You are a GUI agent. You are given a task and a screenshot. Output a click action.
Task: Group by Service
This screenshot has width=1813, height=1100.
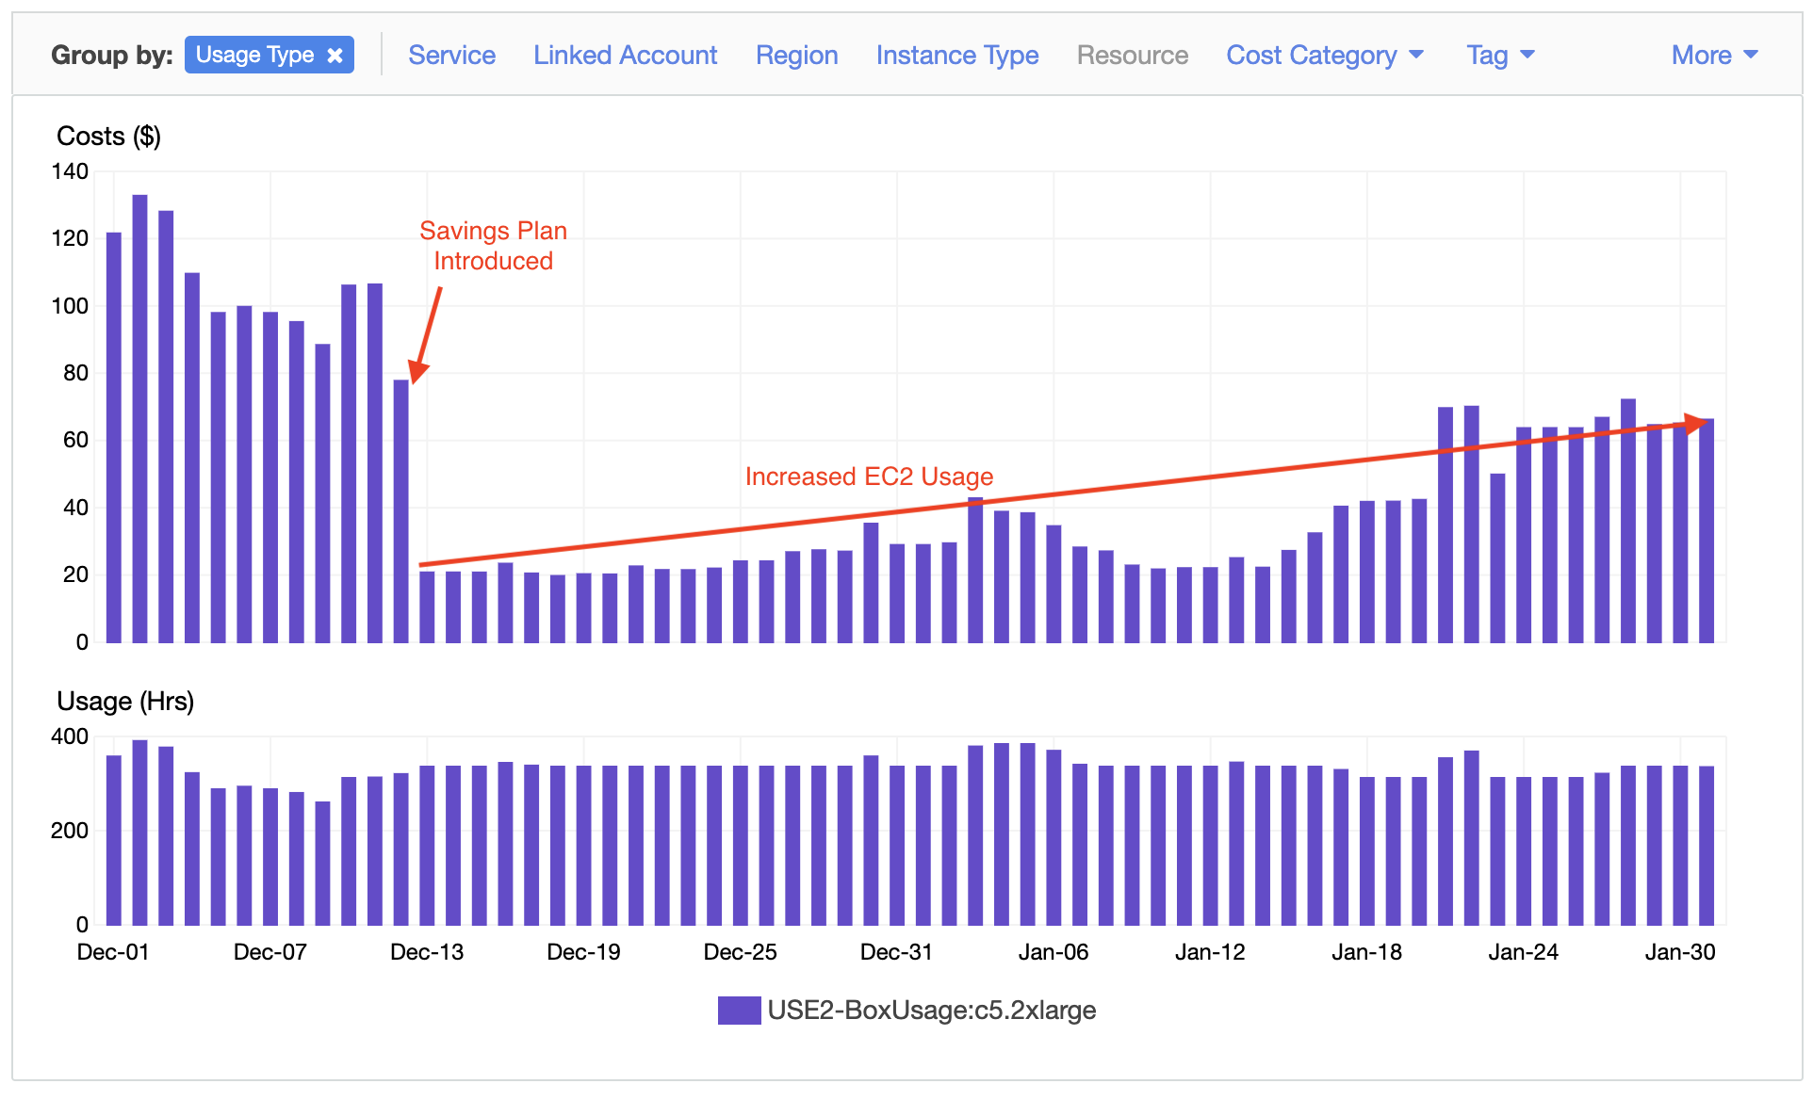click(451, 56)
